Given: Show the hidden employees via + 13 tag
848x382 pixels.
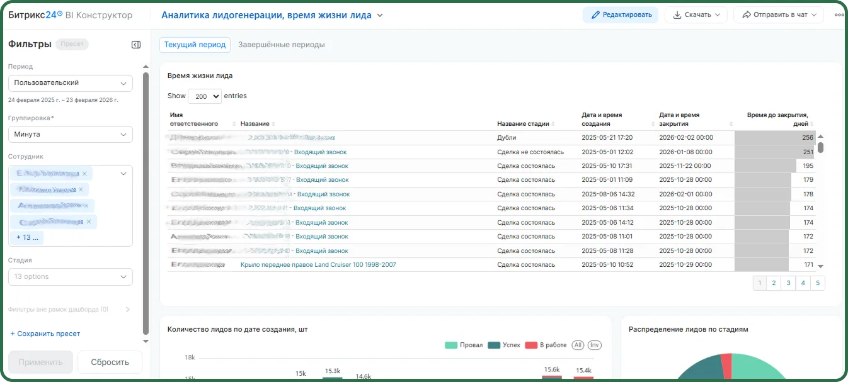Looking at the screenshot, I should [26, 237].
